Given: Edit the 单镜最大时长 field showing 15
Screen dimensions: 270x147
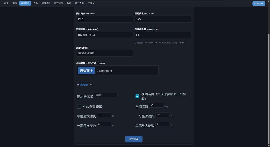Looking at the screenshot, I should click(x=104, y=115).
